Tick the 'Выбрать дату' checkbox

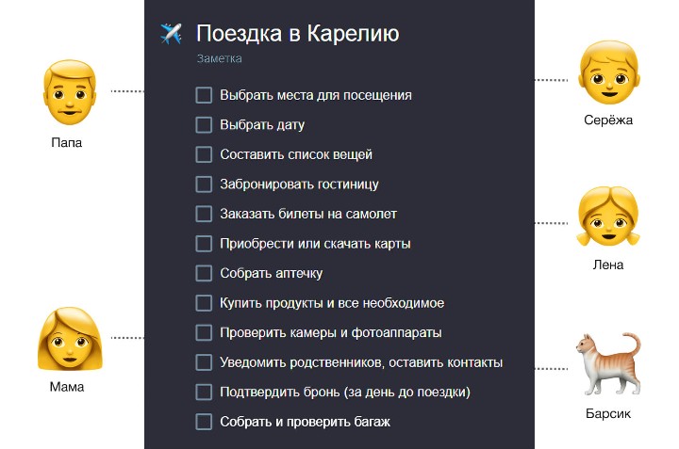click(204, 124)
